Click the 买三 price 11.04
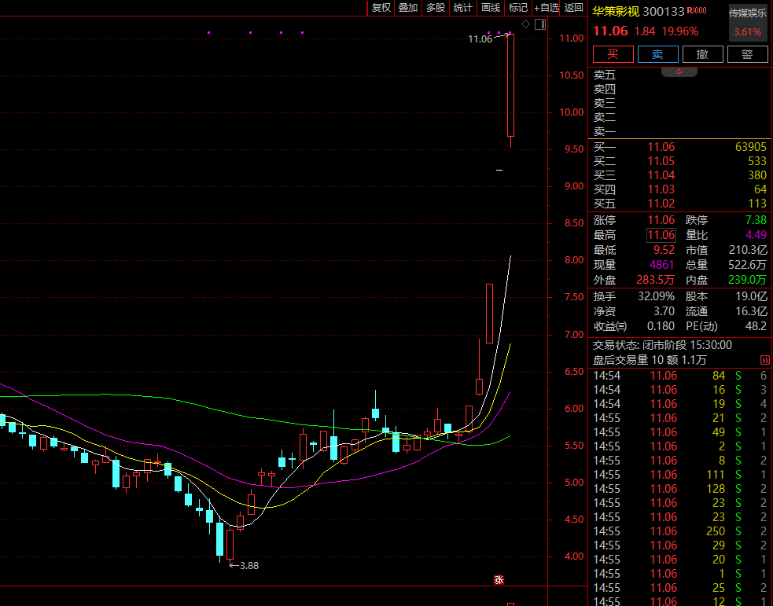 661,175
